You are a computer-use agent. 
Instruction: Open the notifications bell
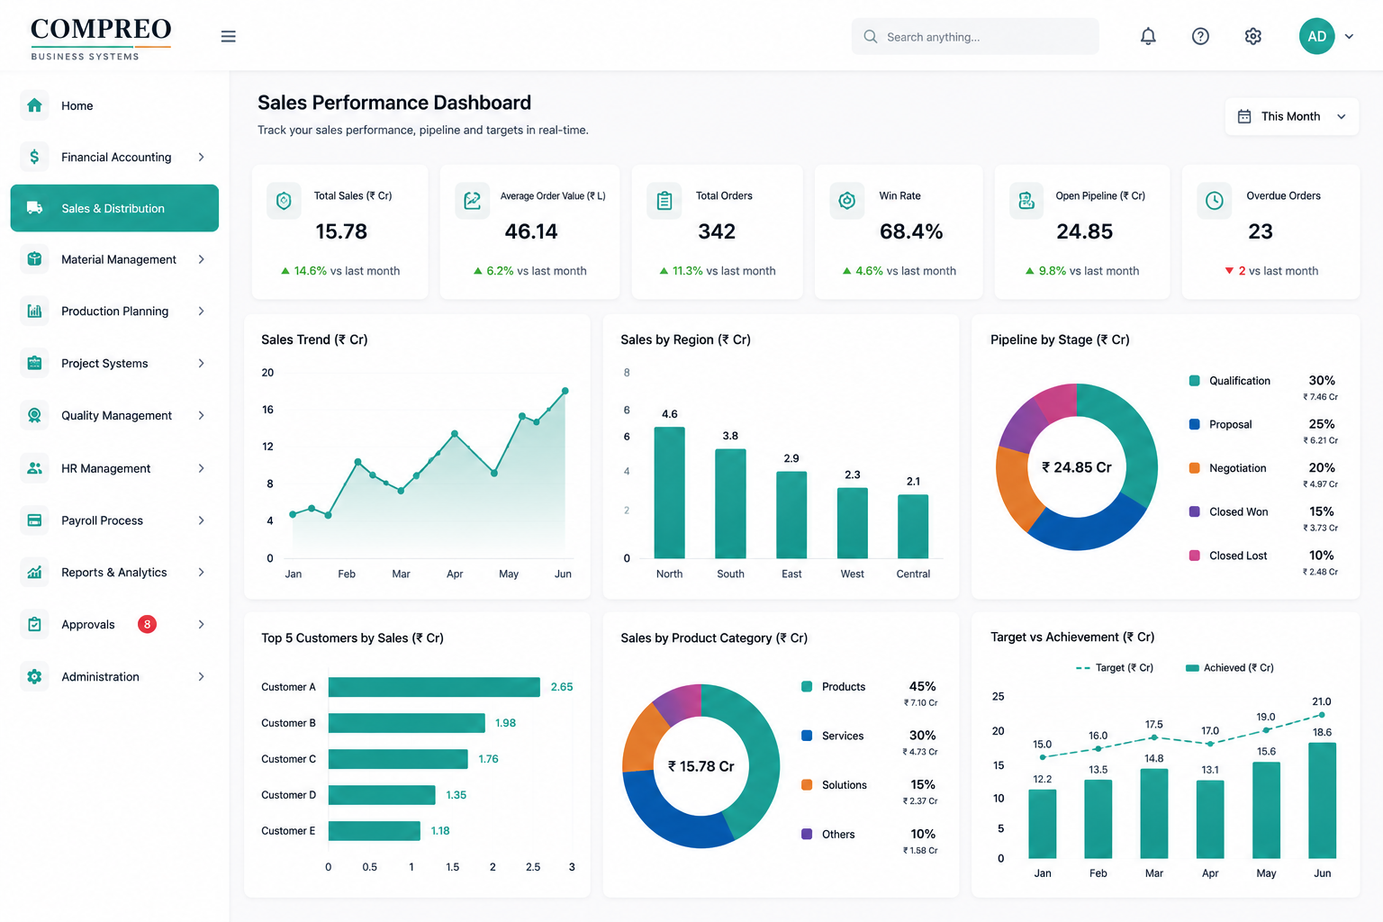point(1148,36)
